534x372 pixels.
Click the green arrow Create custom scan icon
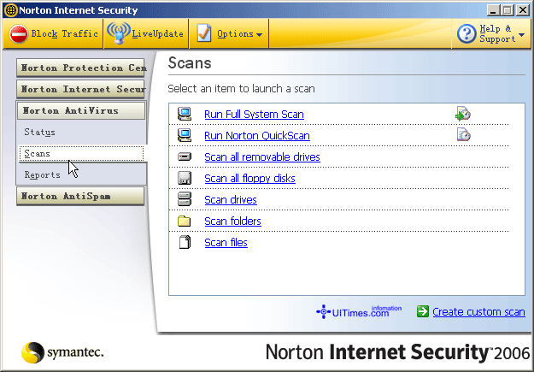click(423, 311)
